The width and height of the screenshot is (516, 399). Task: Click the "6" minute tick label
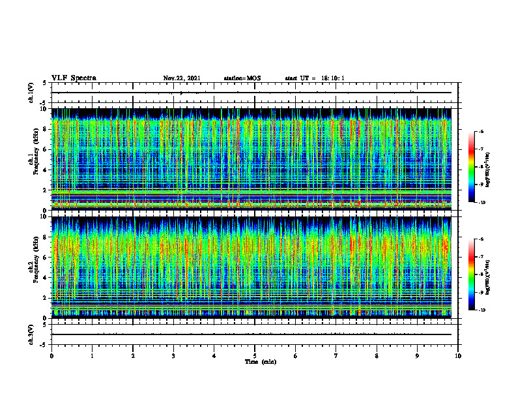pyautogui.click(x=296, y=356)
